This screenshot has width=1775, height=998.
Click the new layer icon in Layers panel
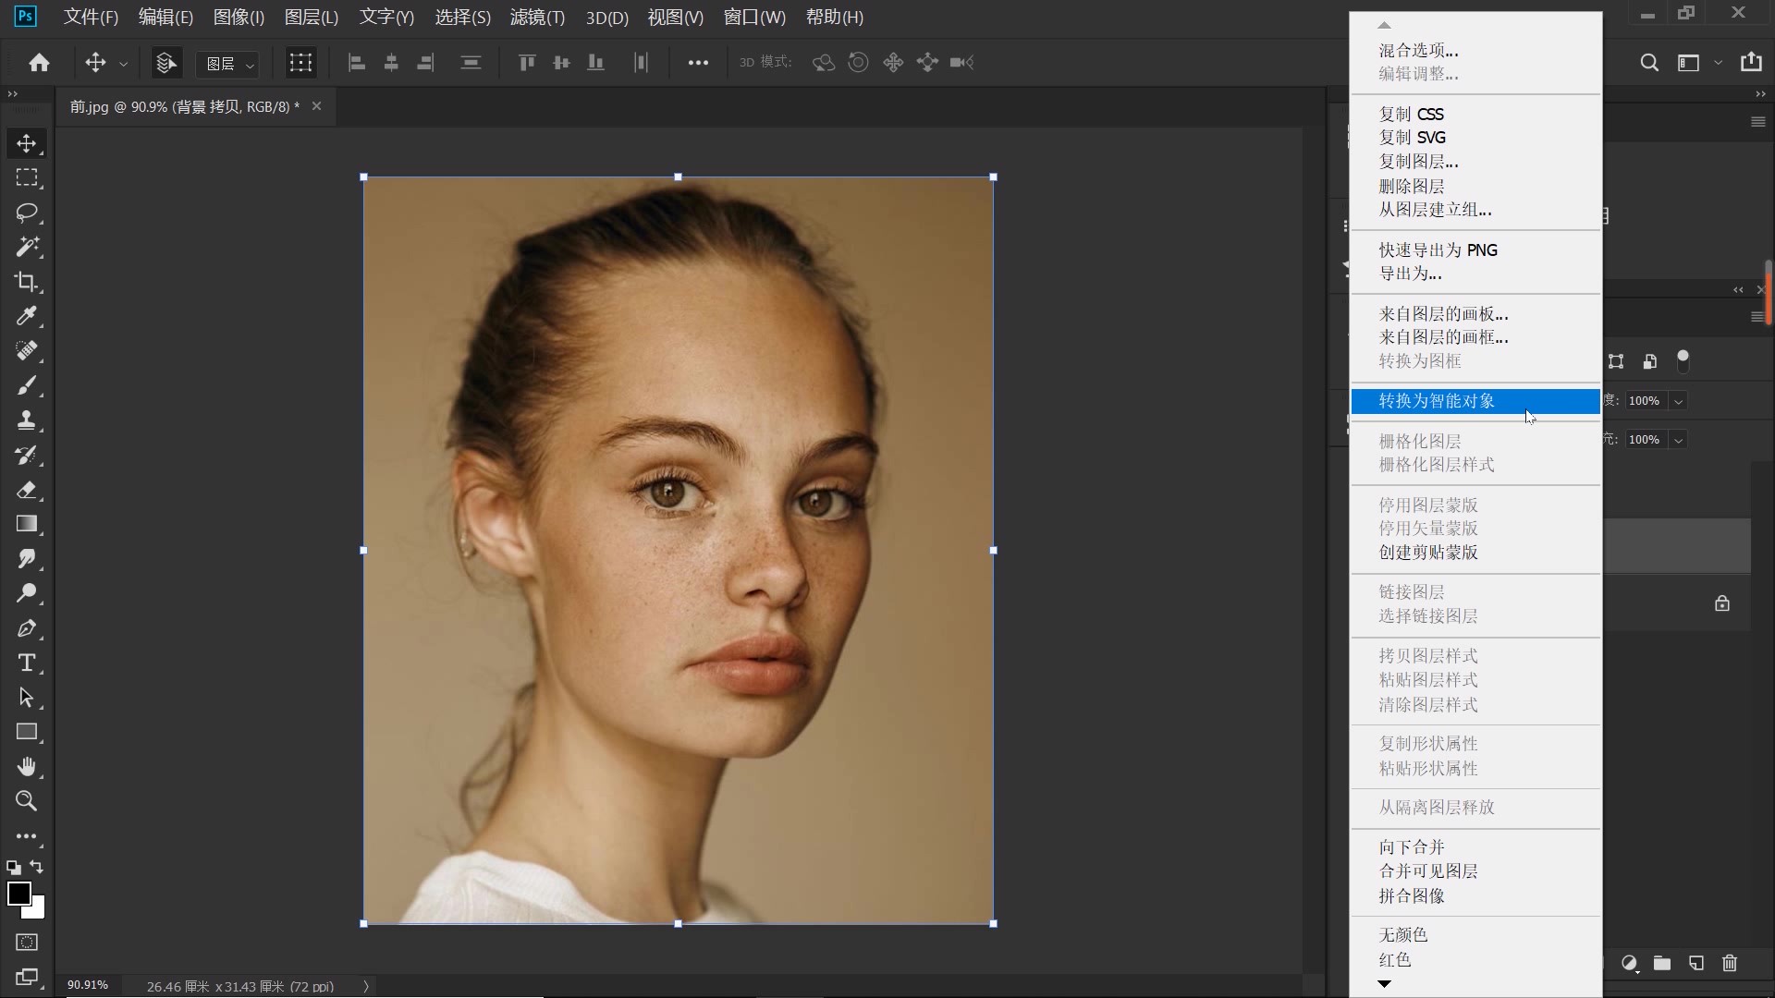pos(1696,963)
